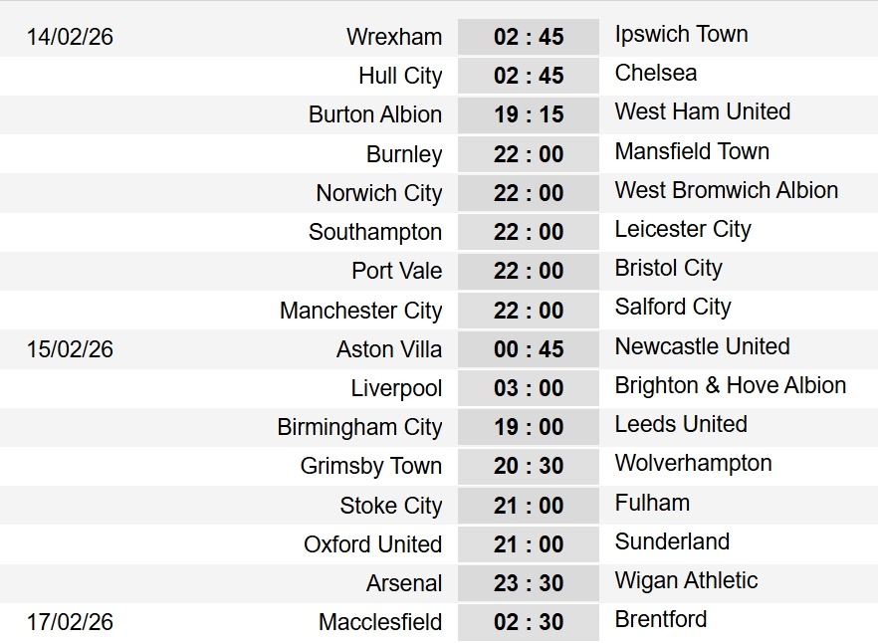Select the Burnley vs Mansfield 22:00 kickoff time
The width and height of the screenshot is (878, 643).
pyautogui.click(x=528, y=154)
